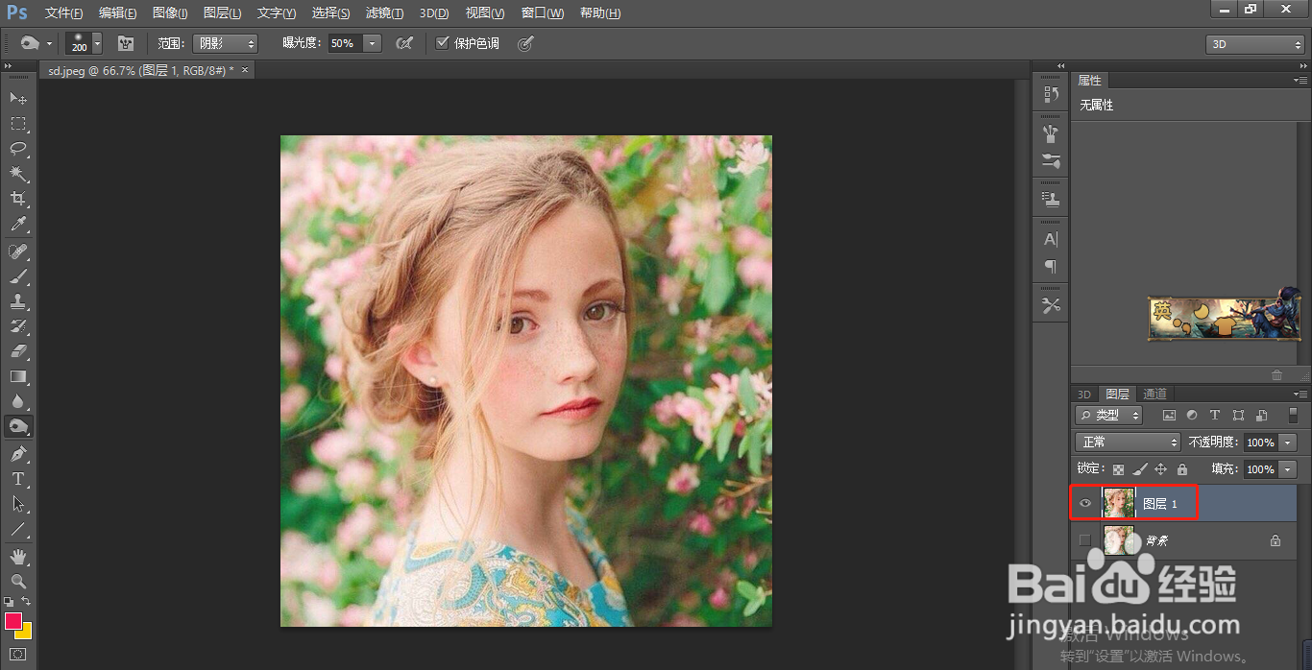Select the Path Selection tool

pyautogui.click(x=18, y=503)
